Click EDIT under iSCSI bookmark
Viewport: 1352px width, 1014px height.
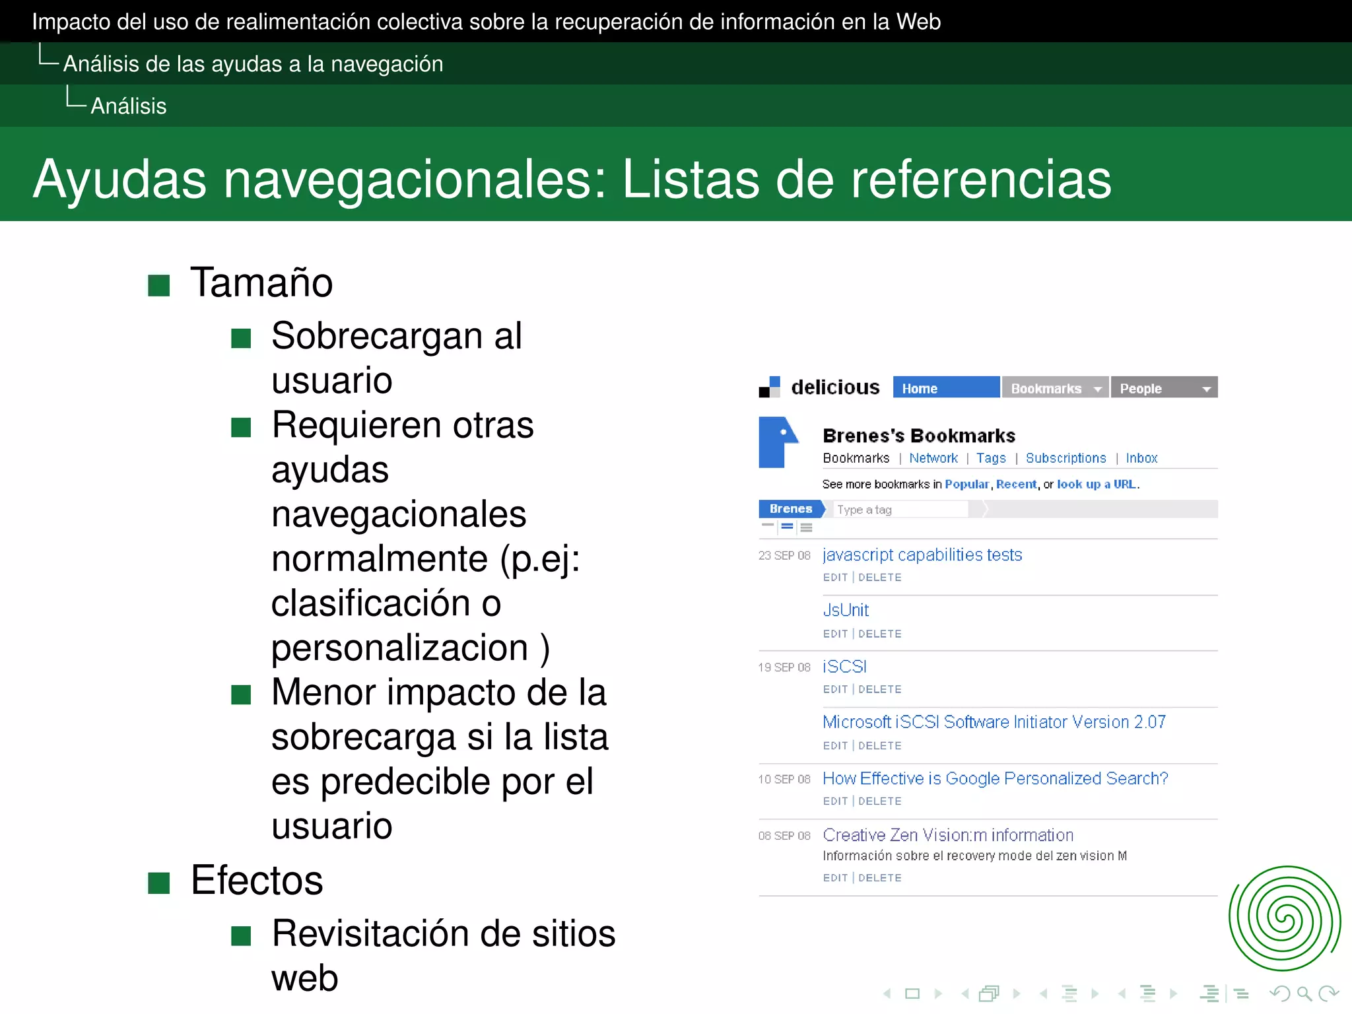(x=835, y=689)
